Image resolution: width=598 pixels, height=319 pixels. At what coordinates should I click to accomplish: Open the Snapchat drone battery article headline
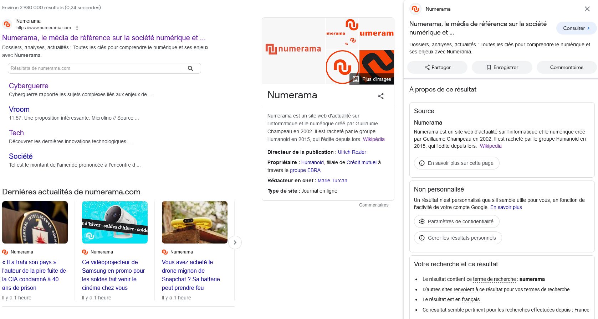click(191, 275)
